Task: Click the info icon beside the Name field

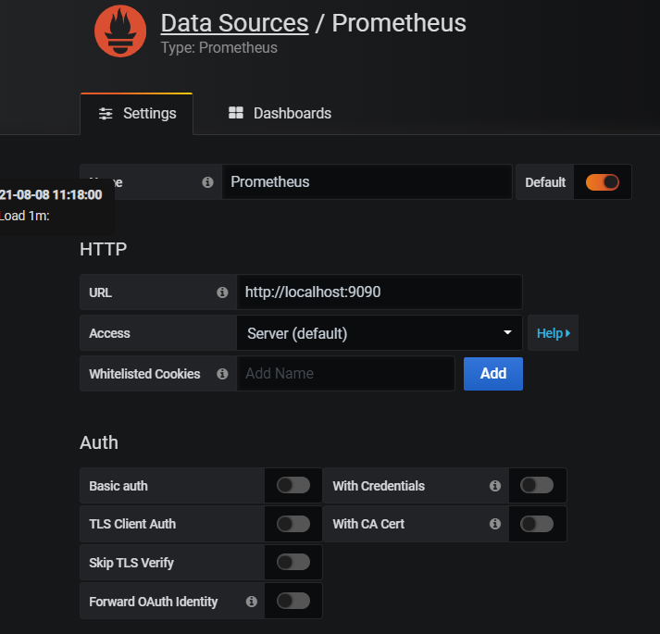Action: click(x=207, y=182)
